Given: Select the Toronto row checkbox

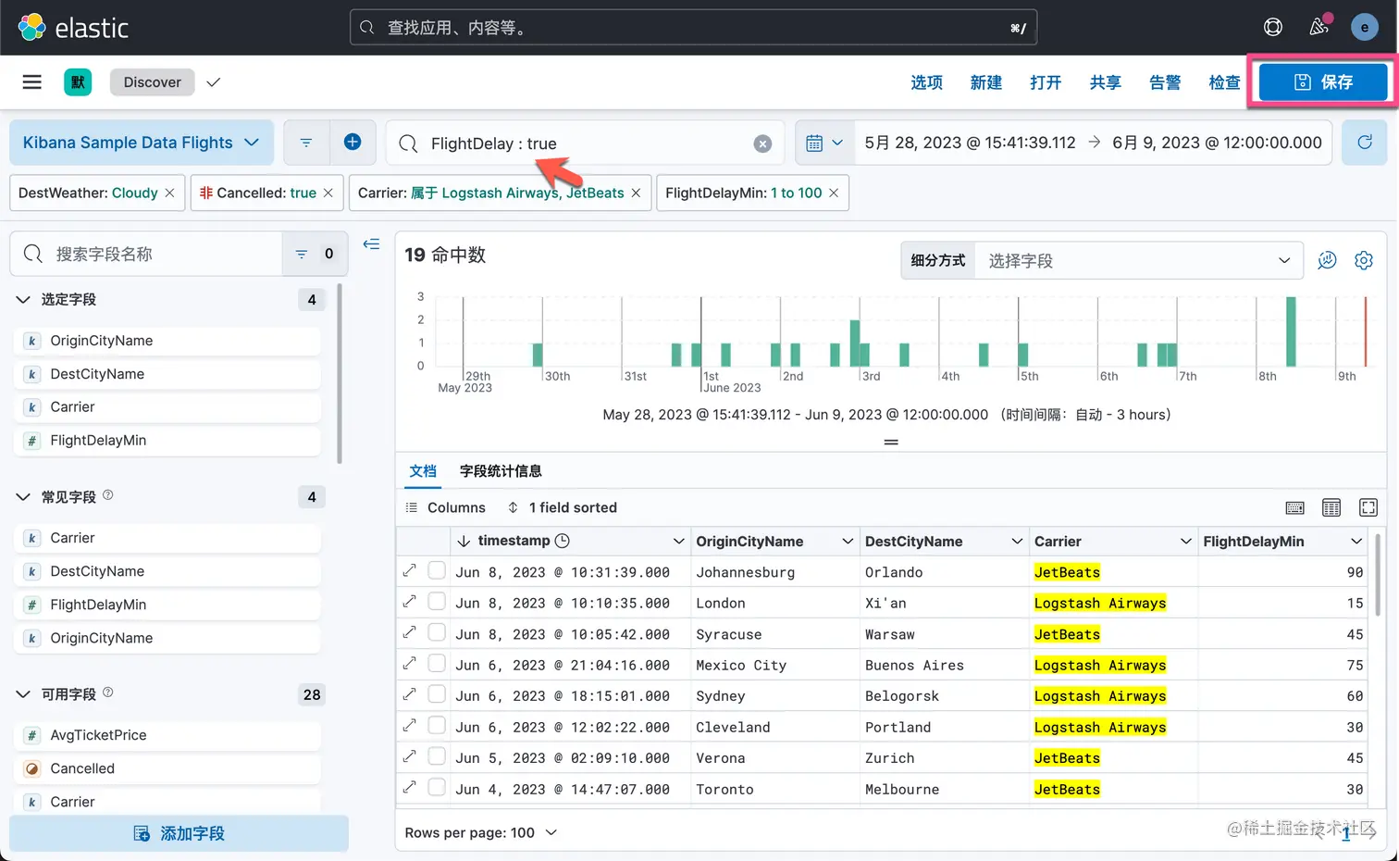Looking at the screenshot, I should tap(437, 788).
